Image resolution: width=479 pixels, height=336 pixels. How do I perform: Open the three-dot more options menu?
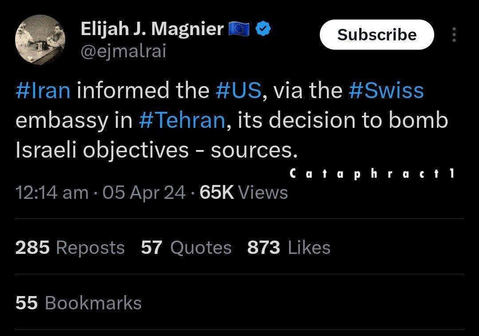453,35
